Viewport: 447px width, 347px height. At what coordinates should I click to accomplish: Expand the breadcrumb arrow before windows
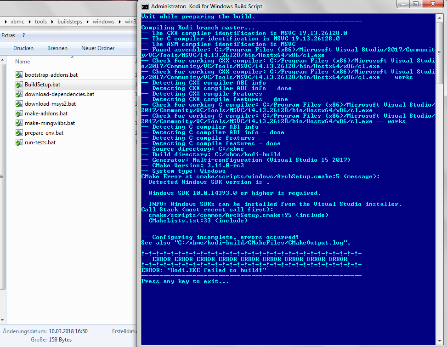point(87,22)
